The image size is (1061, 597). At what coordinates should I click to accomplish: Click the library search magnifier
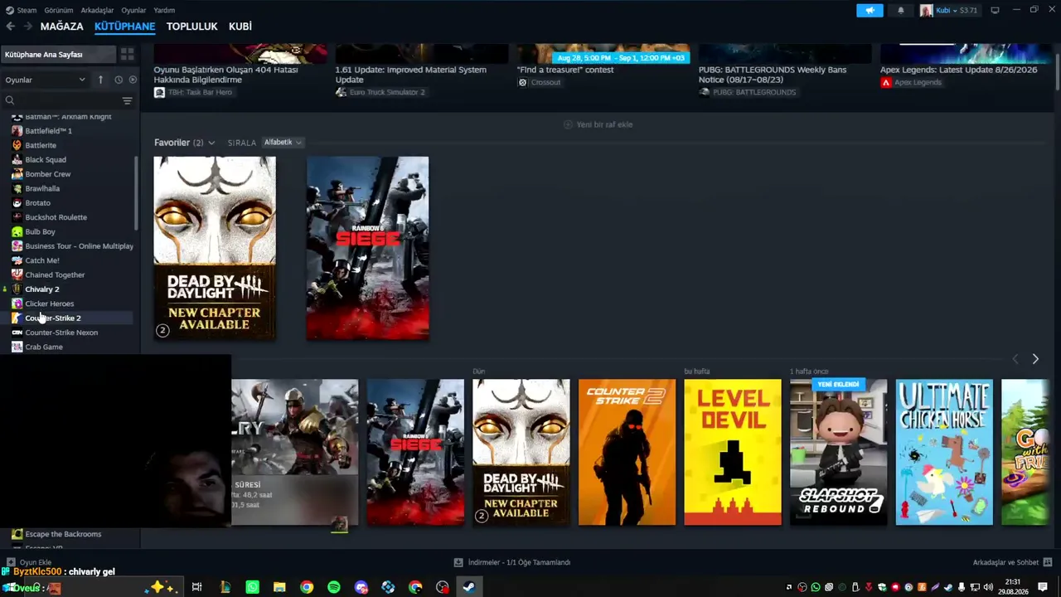click(x=10, y=101)
